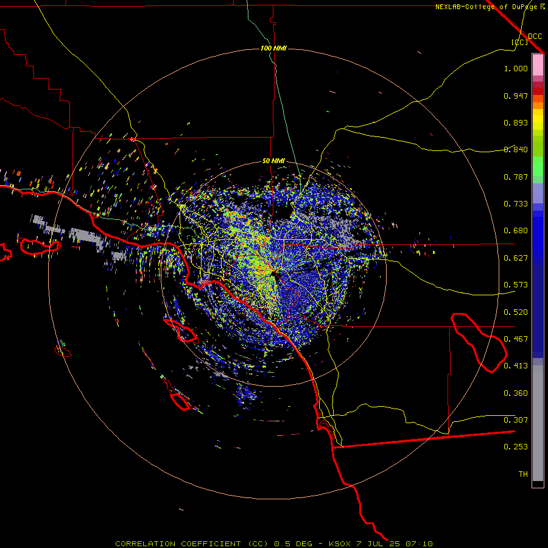548x548 pixels.
Task: Click the 0.307 legend value
Action: (516, 420)
